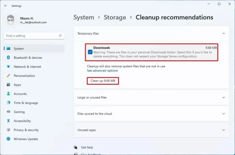The image size is (235, 155).
Task: Click the Get help link
Action: pos(87,147)
